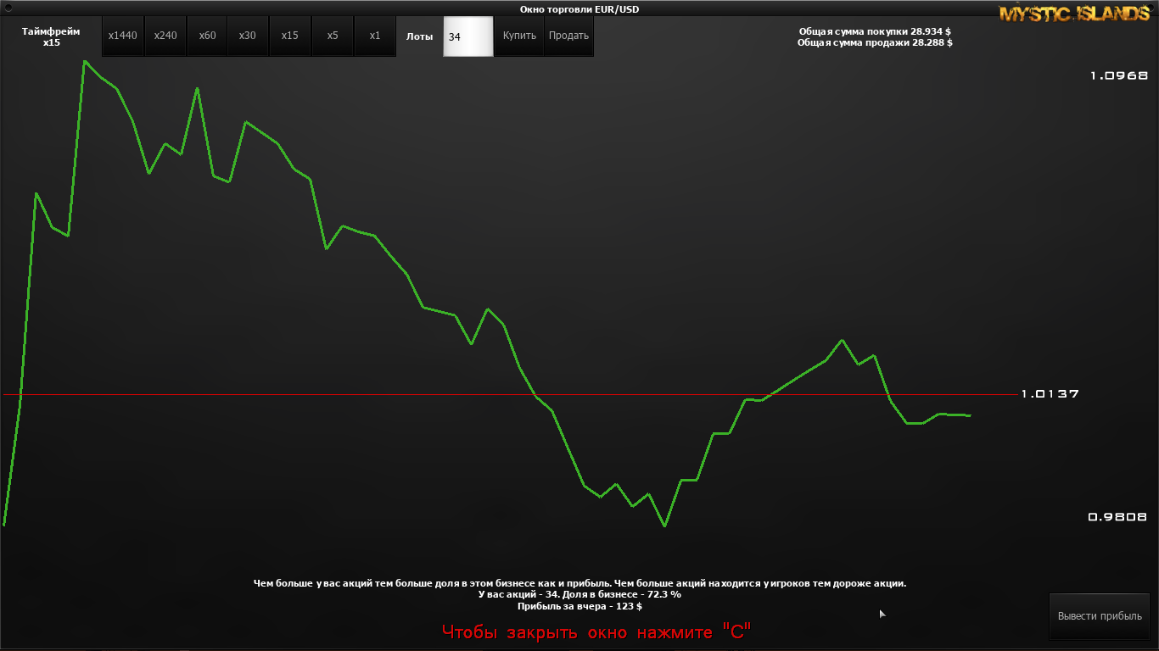Choose the x60 timeframe button

point(207,36)
